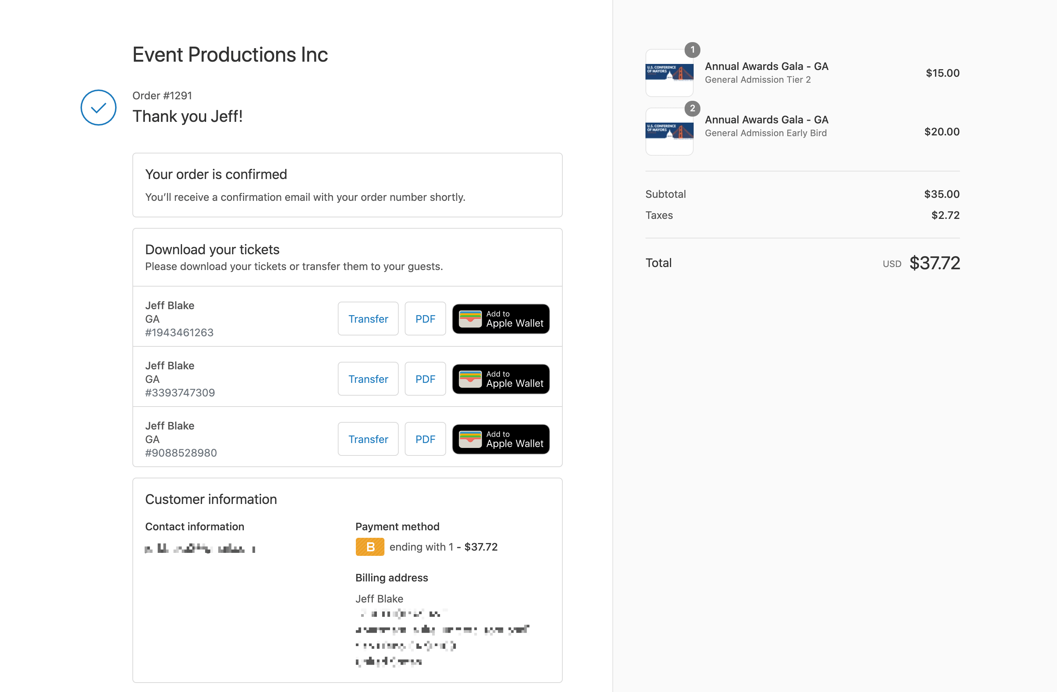This screenshot has height=692, width=1057.
Task: Click the Add to Apple Wallet icon for ticket #3393747309
Action: (500, 378)
